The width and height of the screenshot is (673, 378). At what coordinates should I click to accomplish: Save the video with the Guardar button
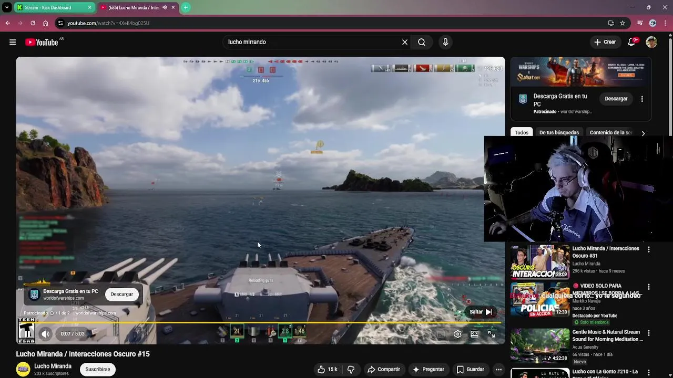(x=471, y=369)
